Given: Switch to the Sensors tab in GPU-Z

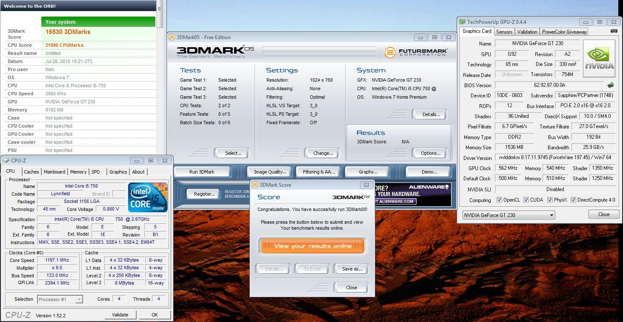Looking at the screenshot, I should (x=504, y=32).
